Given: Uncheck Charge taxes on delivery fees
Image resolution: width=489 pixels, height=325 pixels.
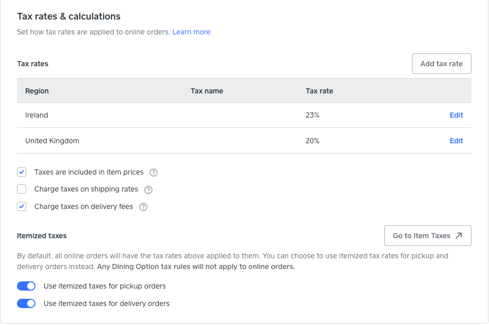Looking at the screenshot, I should [22, 206].
